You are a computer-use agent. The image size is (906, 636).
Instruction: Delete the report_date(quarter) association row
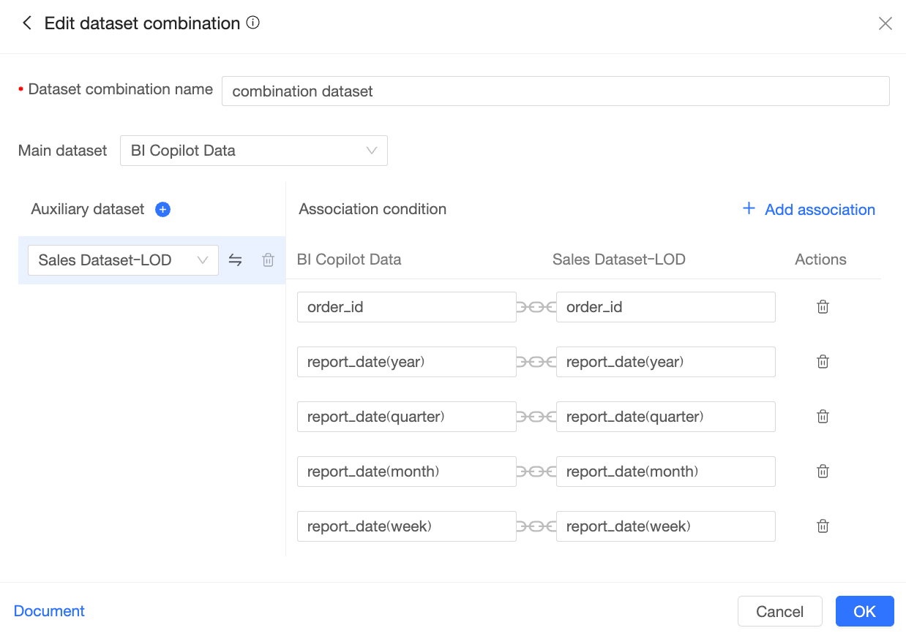click(823, 417)
